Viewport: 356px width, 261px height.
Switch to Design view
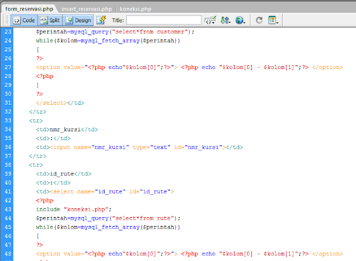78,20
